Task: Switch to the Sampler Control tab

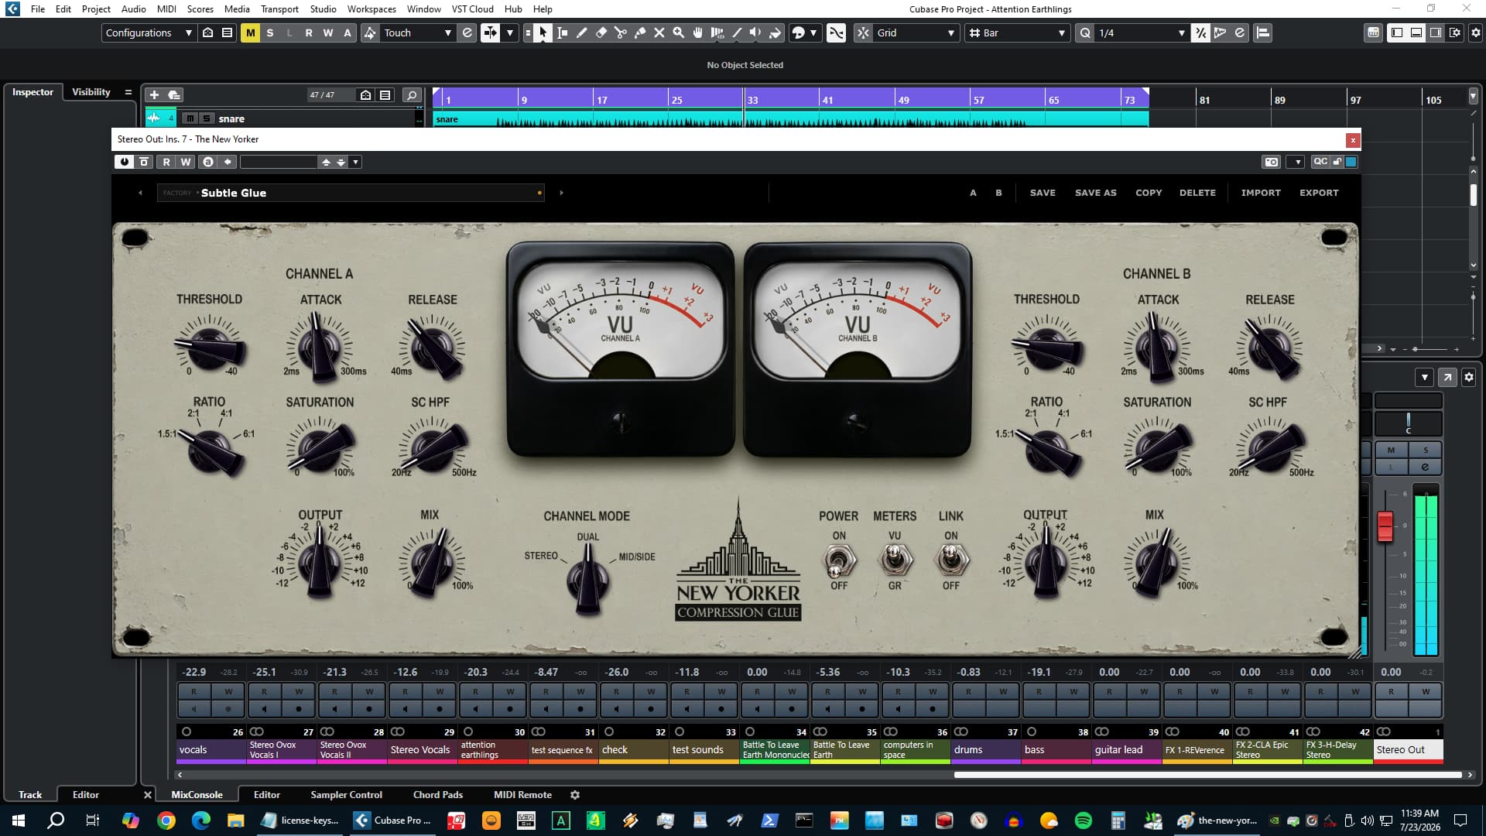Action: click(x=346, y=794)
